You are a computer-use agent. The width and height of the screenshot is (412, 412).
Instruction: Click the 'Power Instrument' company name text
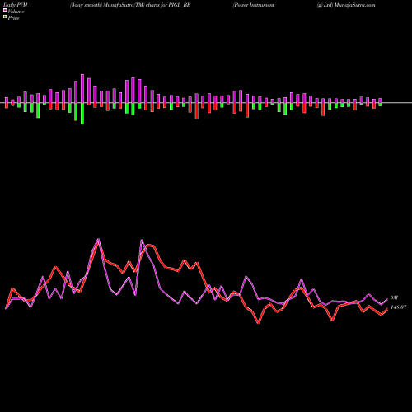point(254,5)
